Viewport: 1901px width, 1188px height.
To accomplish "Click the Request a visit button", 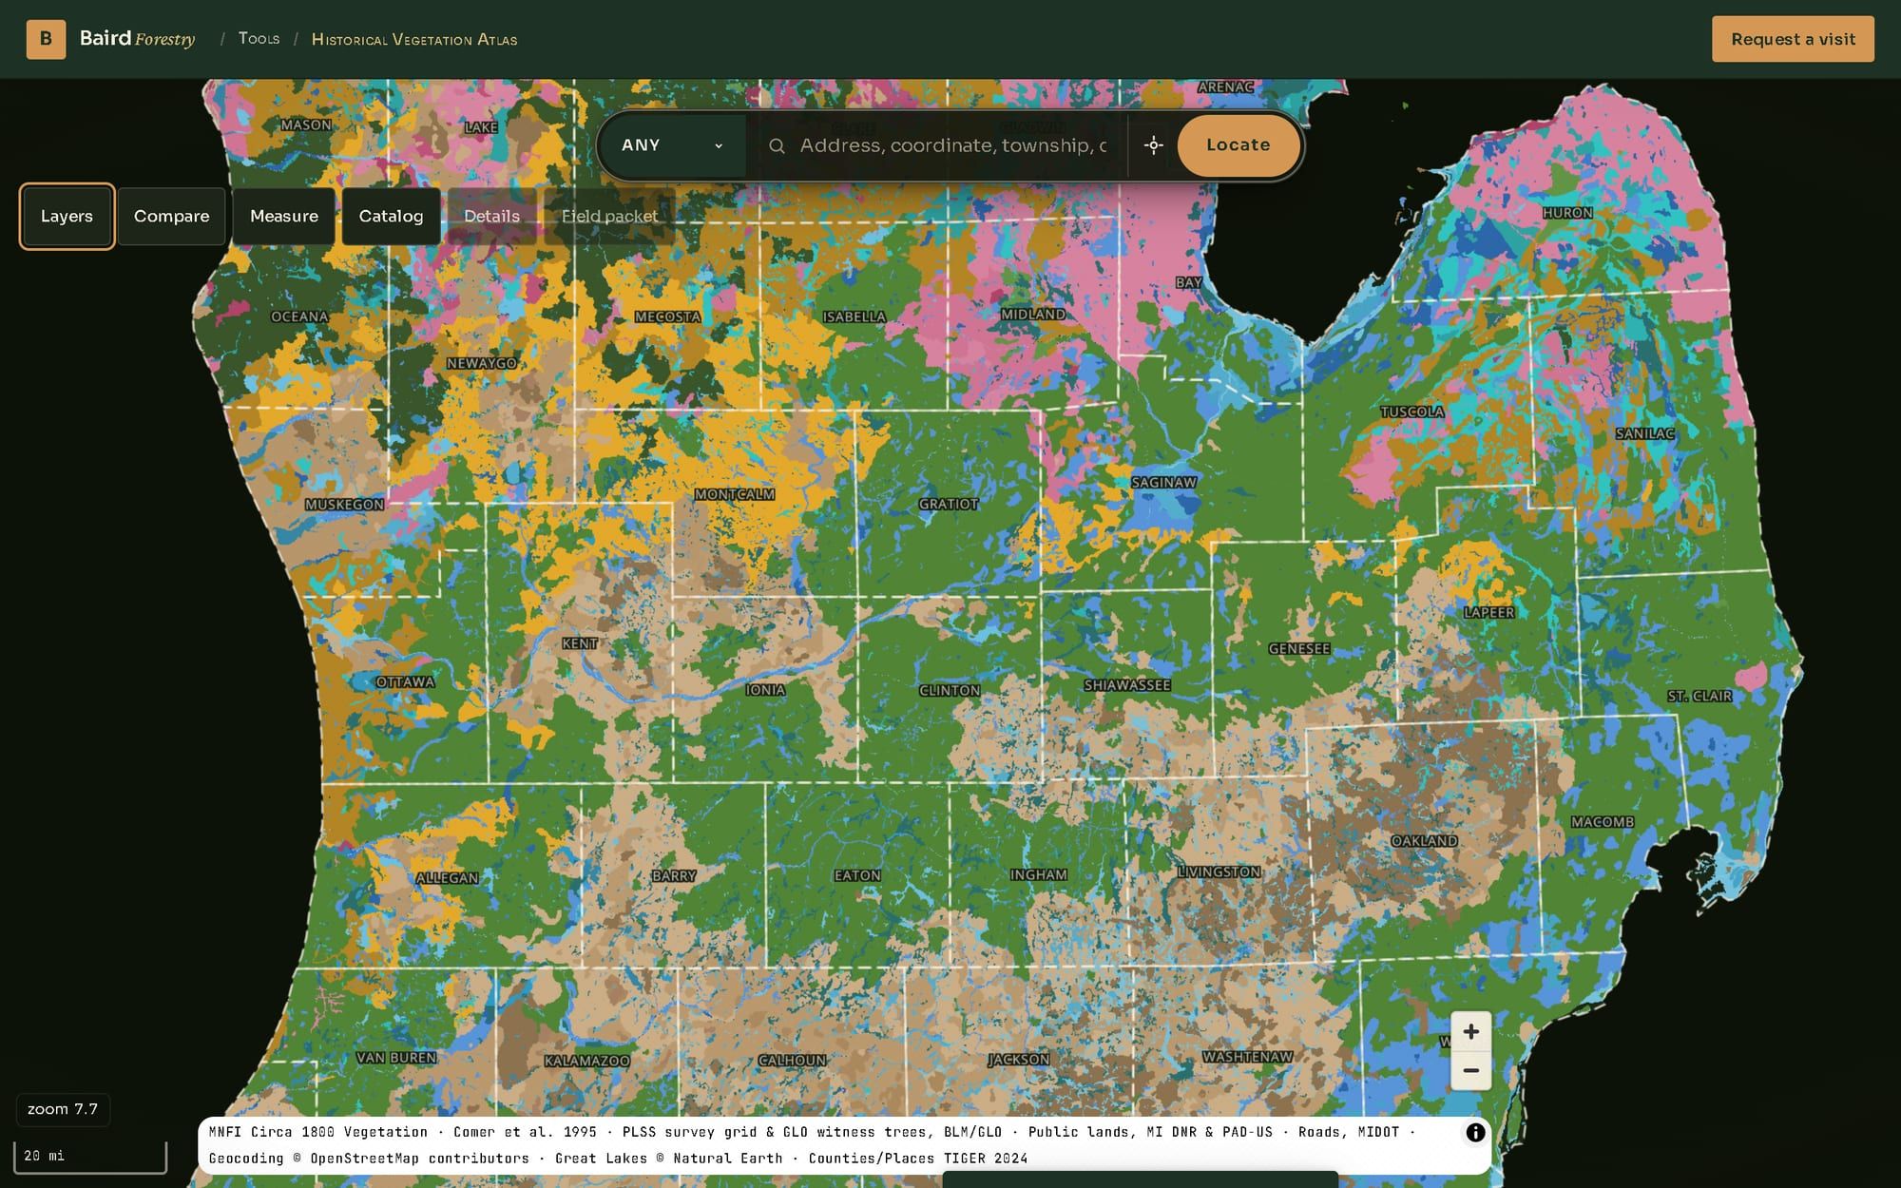I will pos(1793,39).
